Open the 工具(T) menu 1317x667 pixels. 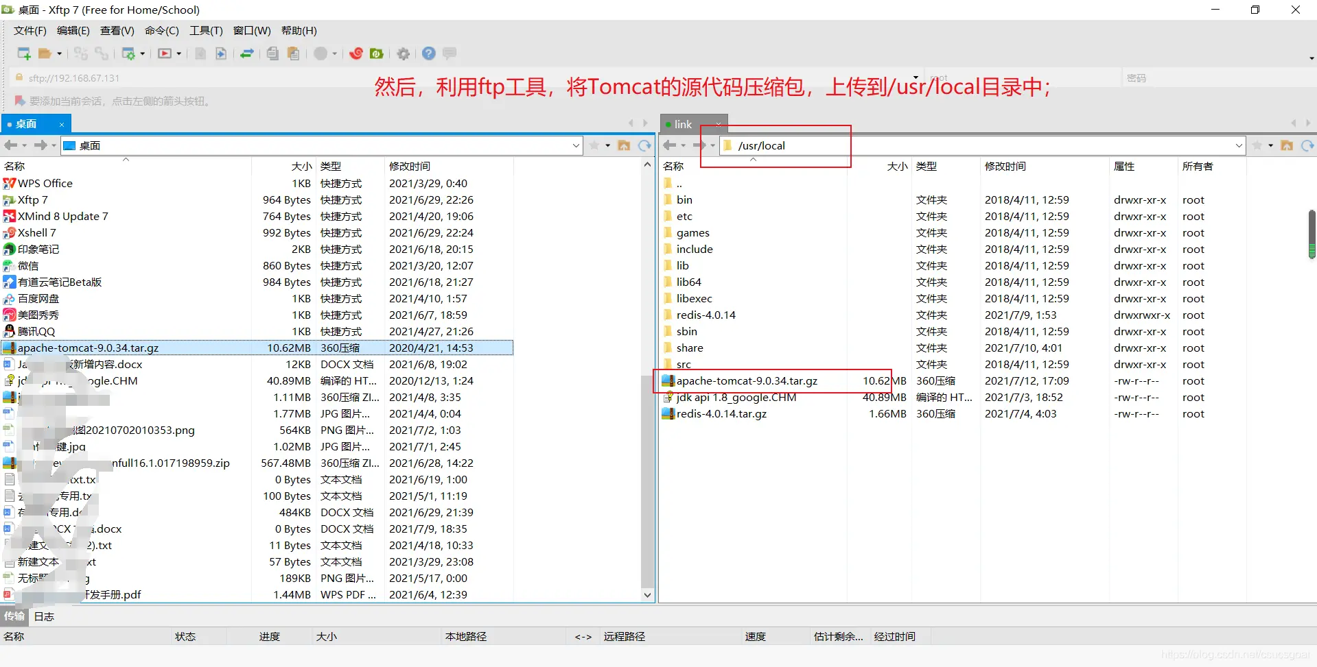[207, 31]
